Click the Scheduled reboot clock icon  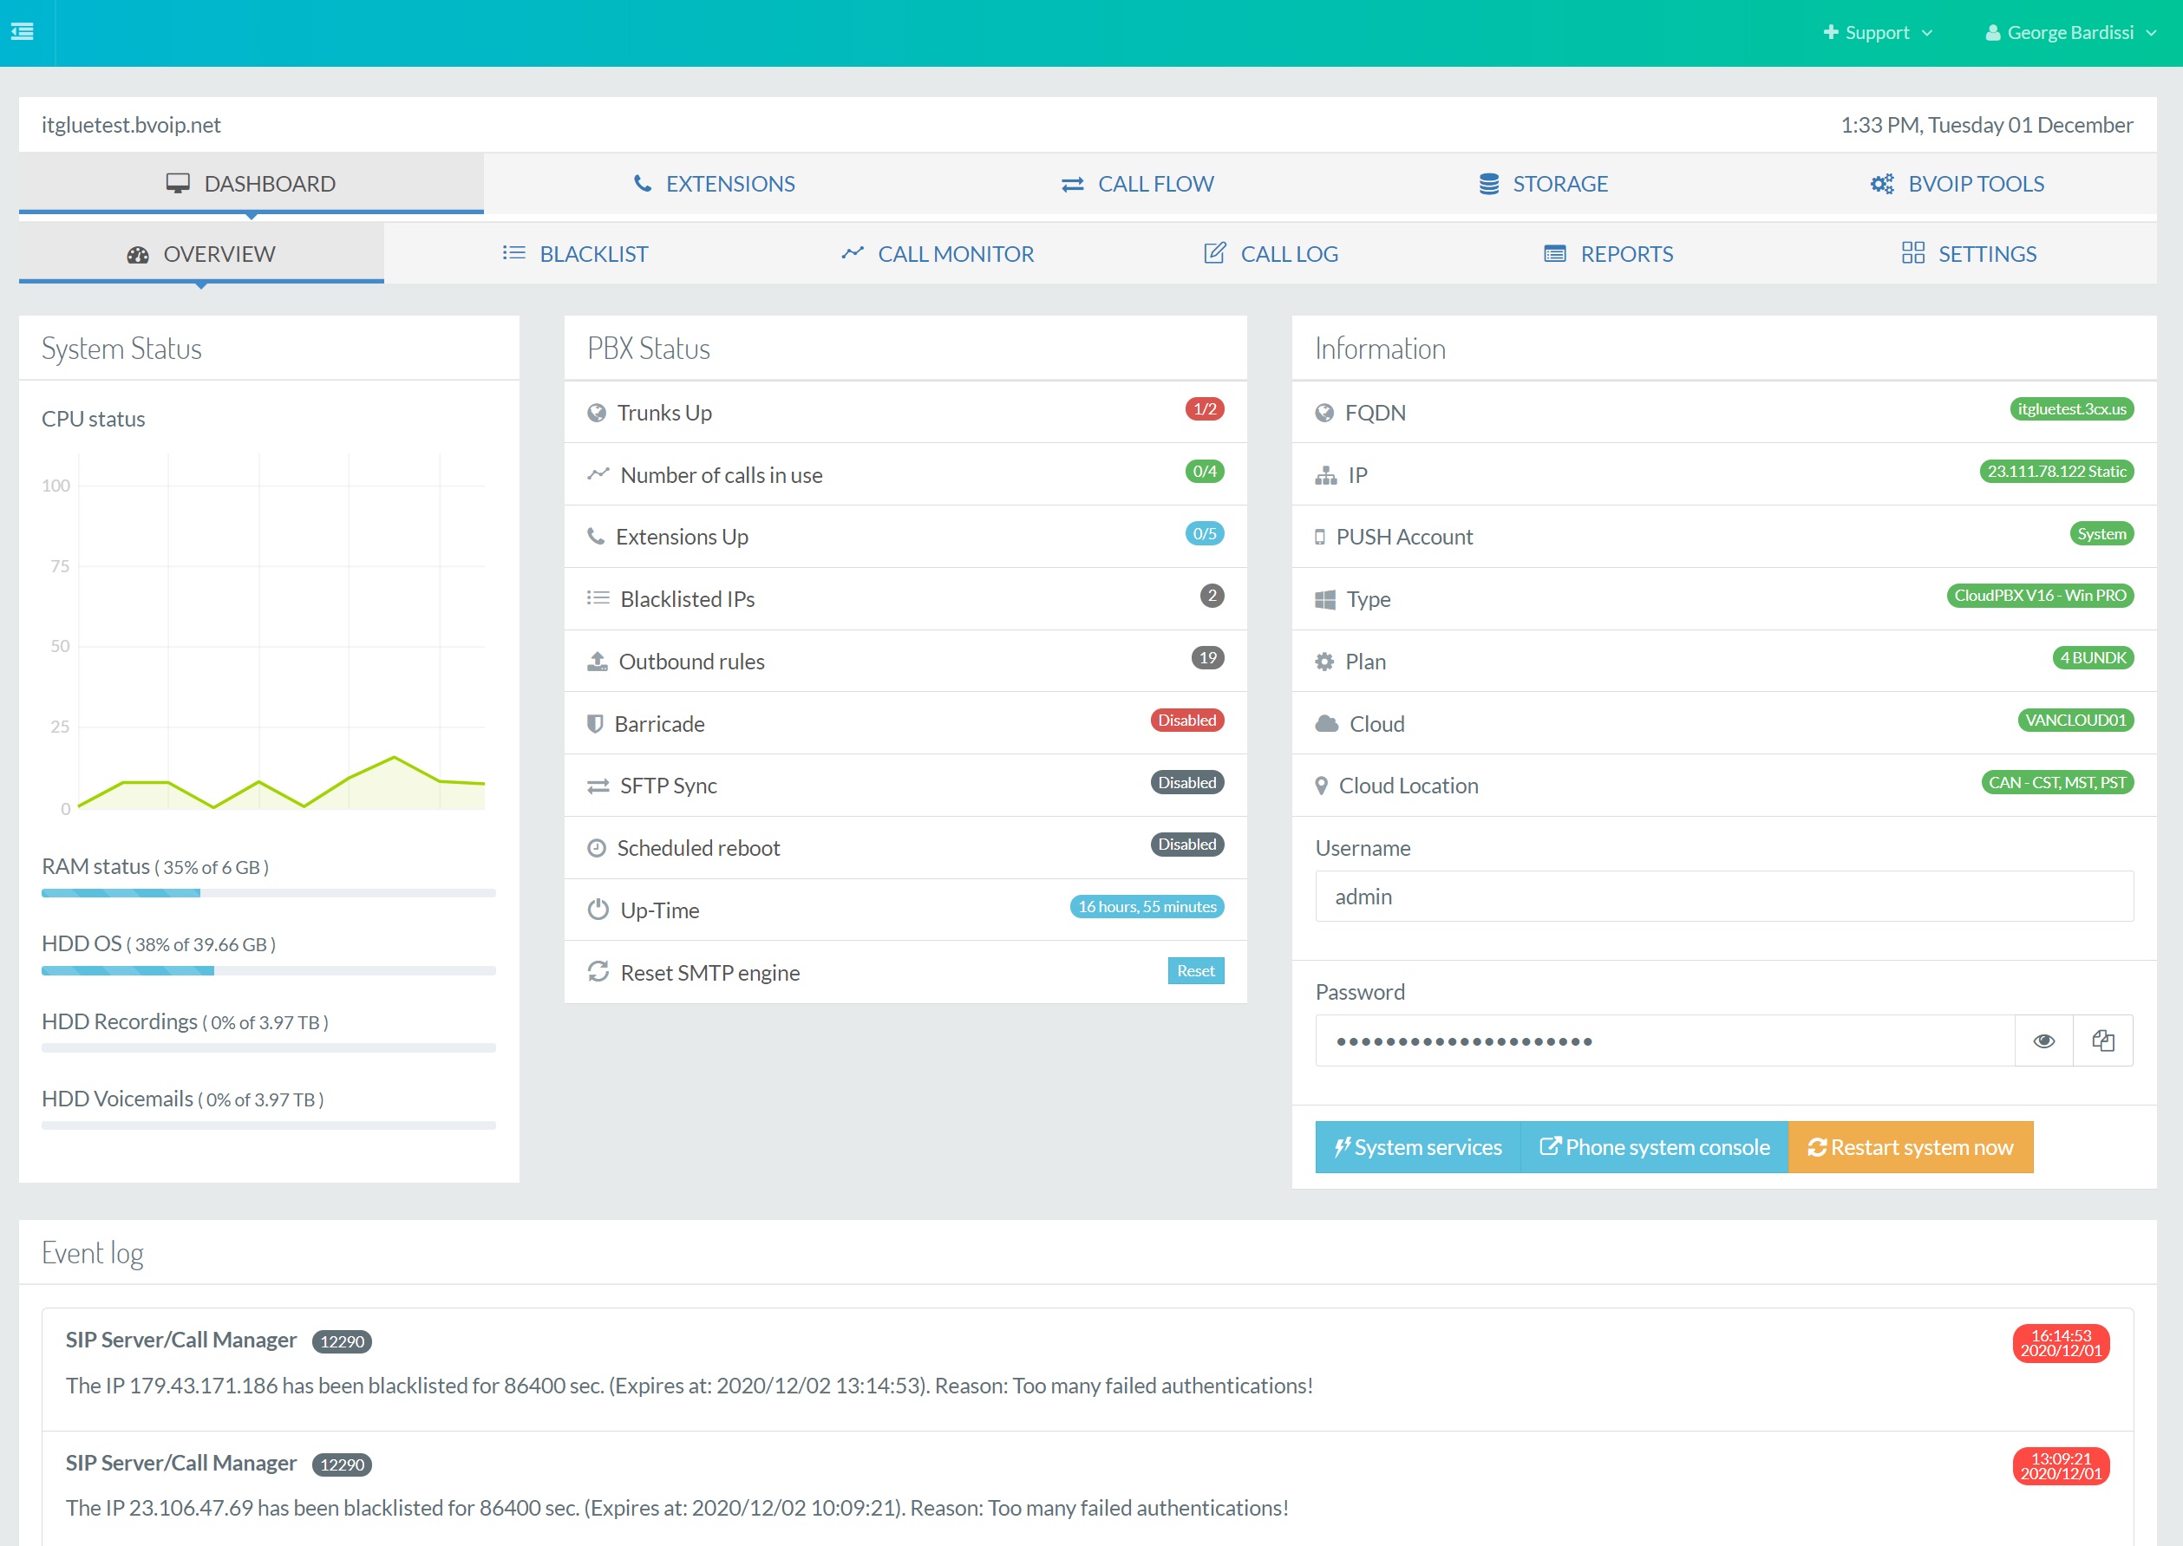click(x=598, y=845)
